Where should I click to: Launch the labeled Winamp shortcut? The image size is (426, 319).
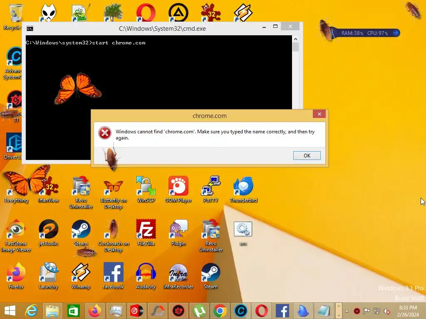pos(81,276)
